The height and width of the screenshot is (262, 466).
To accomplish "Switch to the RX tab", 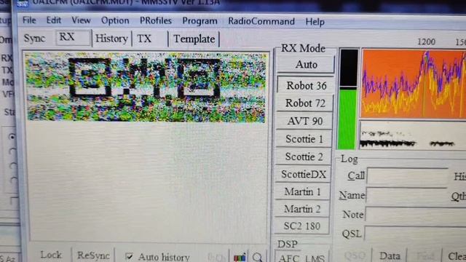I will [x=73, y=37].
